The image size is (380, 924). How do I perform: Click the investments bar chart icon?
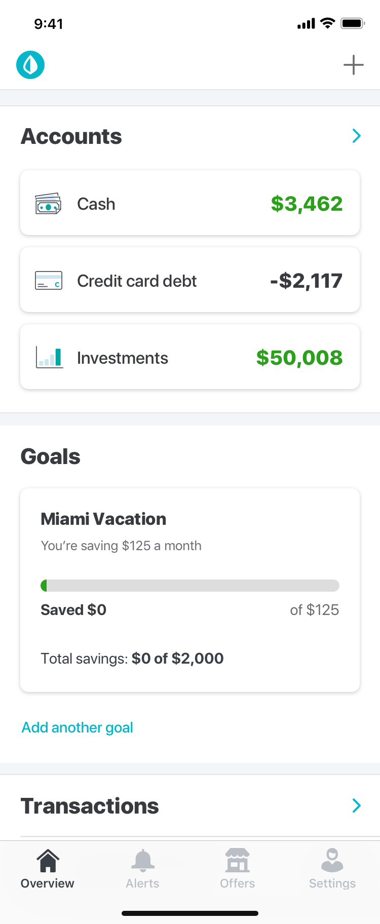tap(49, 358)
